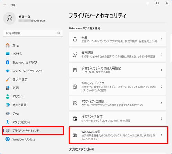Click the vertical scrollbar thumb

coord(171,49)
